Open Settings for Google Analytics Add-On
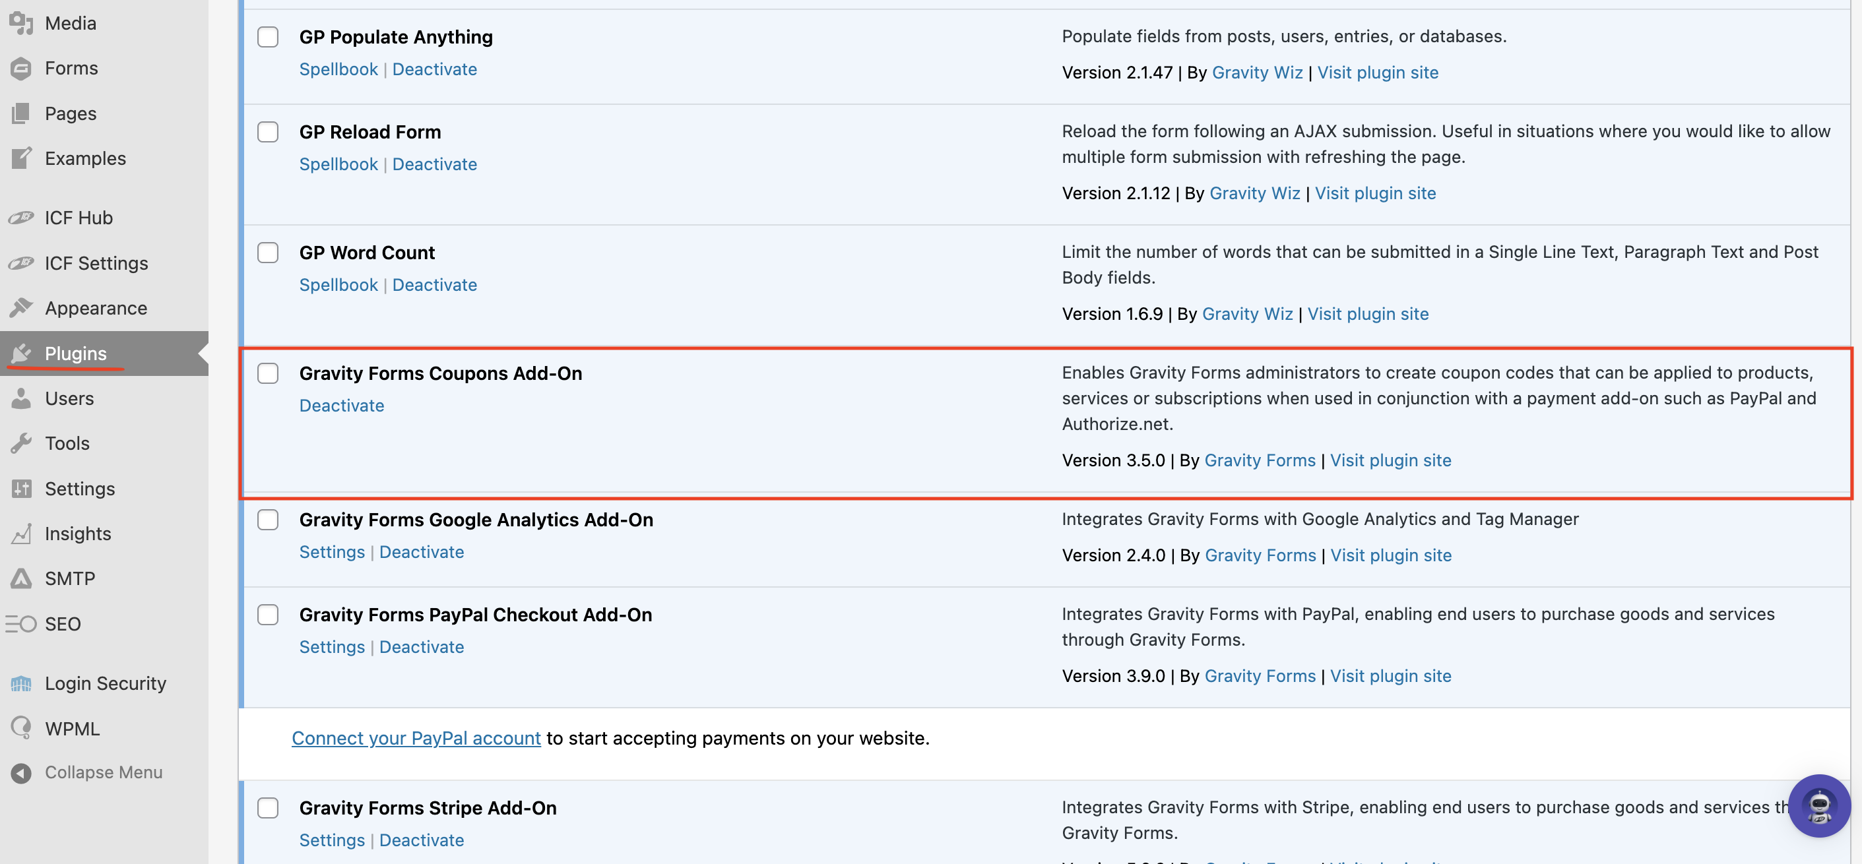Screen dimensions: 1862x864 332,553
